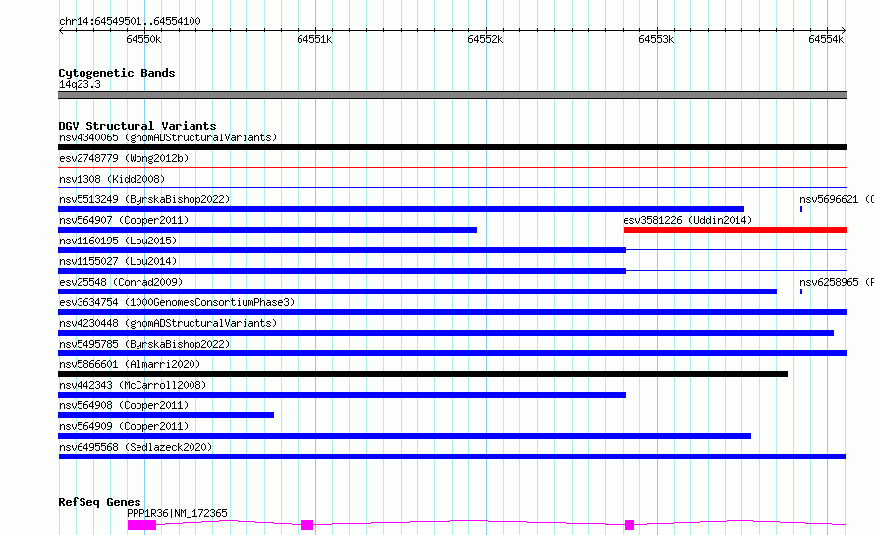
Task: Click the magenta PPP1R36 exon near 64553k
Action: (629, 525)
